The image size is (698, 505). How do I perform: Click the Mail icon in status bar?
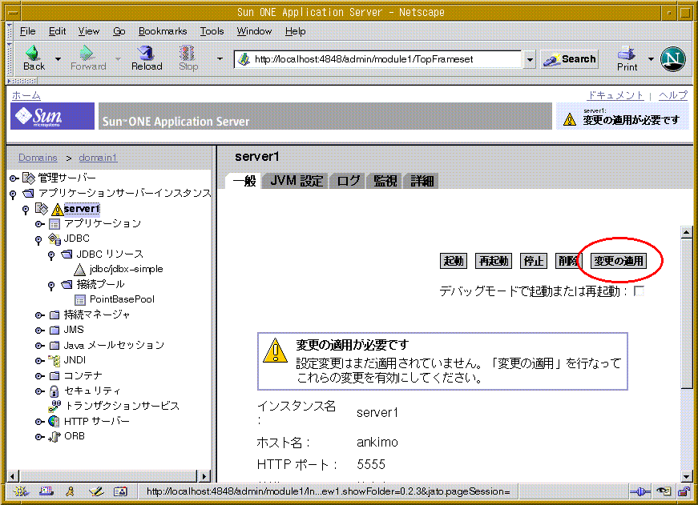point(46,491)
